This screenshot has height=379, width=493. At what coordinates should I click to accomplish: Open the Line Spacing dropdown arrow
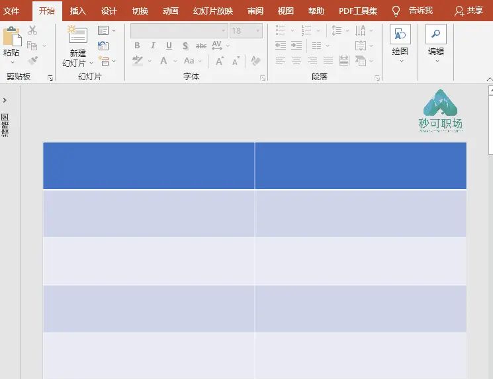pos(347,30)
